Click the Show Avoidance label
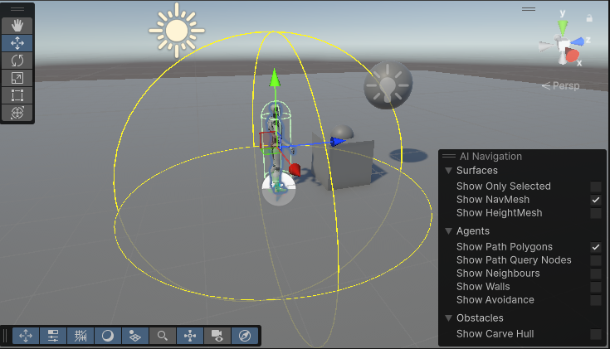The width and height of the screenshot is (610, 349). 495,299
